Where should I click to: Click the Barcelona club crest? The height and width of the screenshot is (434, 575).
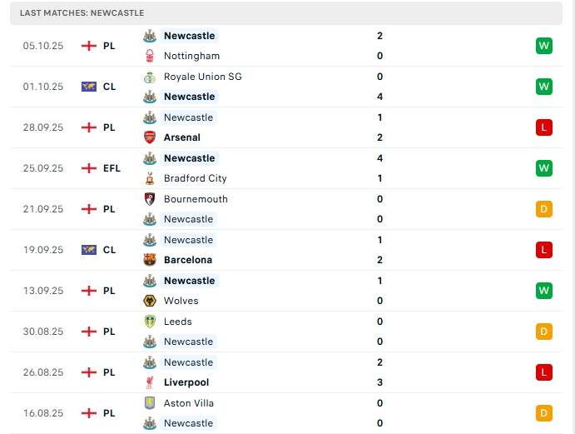coord(150,260)
